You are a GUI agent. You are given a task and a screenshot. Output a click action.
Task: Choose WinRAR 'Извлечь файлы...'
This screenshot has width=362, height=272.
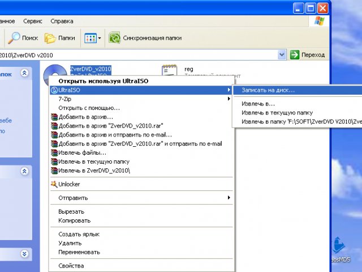pyautogui.click(x=141, y=153)
